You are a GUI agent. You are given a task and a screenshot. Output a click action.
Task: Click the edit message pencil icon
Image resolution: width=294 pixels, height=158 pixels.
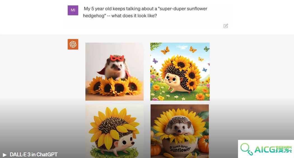click(226, 26)
